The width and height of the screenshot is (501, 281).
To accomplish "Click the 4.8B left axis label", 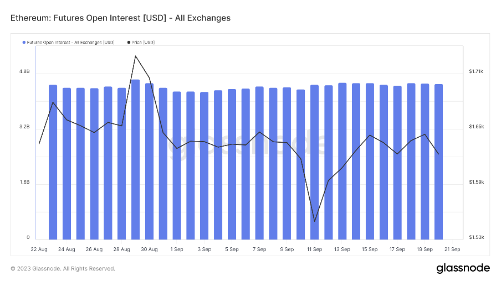I will [x=24, y=72].
